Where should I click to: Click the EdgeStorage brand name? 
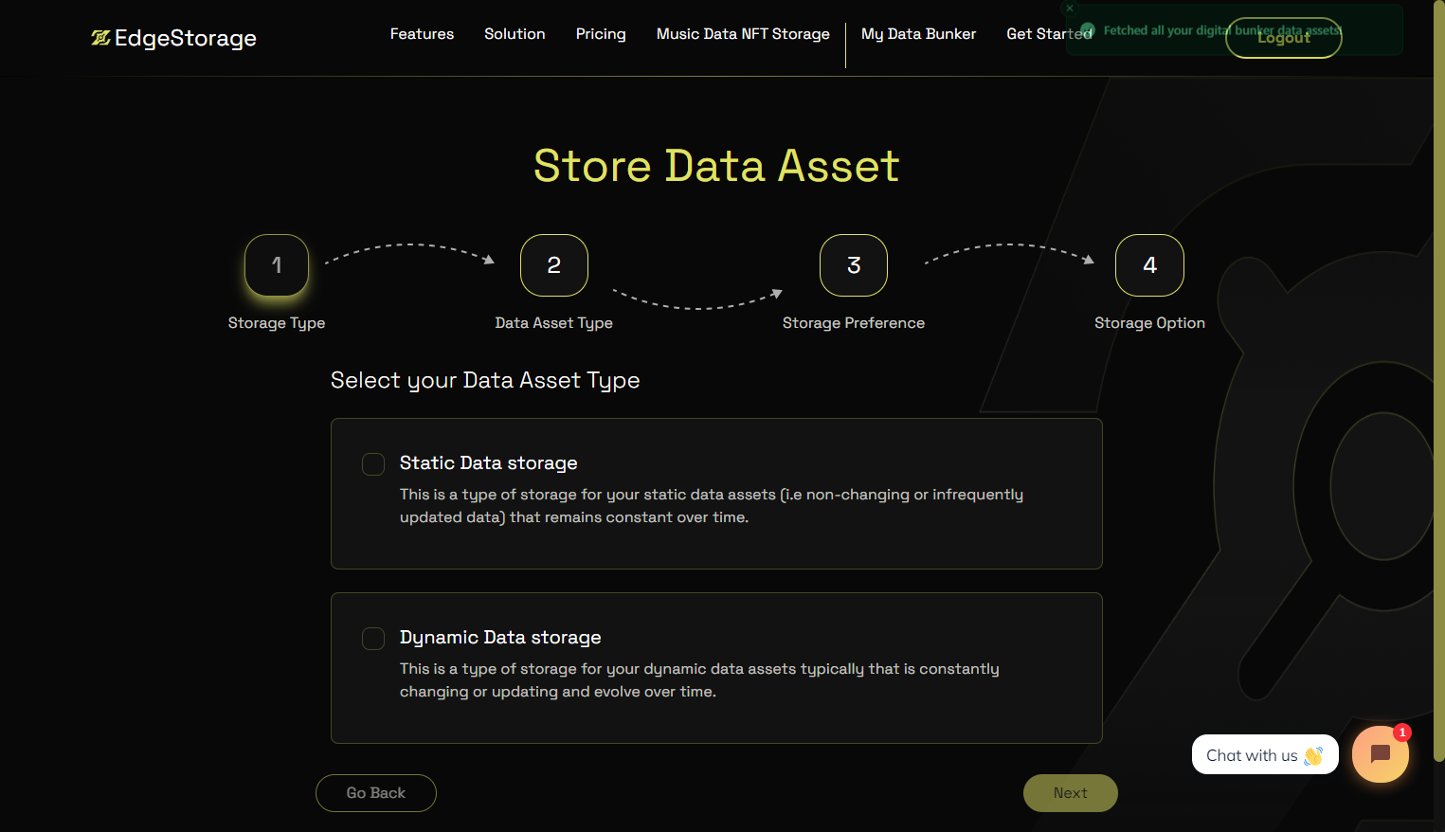pyautogui.click(x=186, y=38)
